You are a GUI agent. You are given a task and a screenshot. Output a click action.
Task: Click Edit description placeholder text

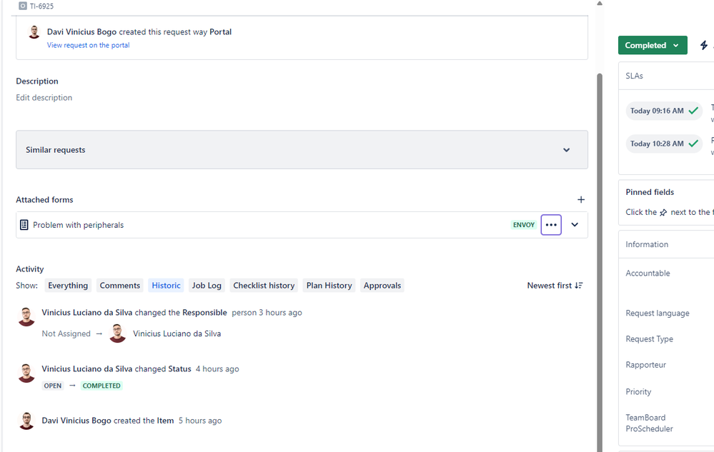[44, 98]
